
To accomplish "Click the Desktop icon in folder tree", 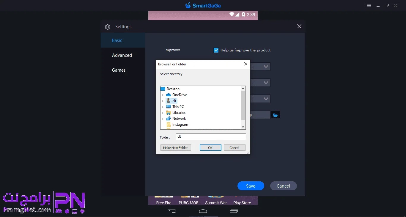I will 163,89.
